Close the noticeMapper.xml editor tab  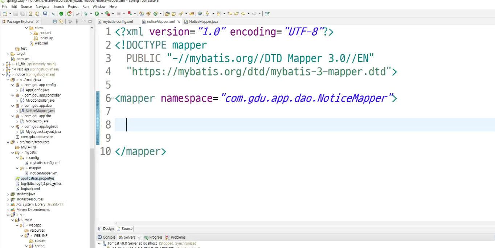(179, 21)
